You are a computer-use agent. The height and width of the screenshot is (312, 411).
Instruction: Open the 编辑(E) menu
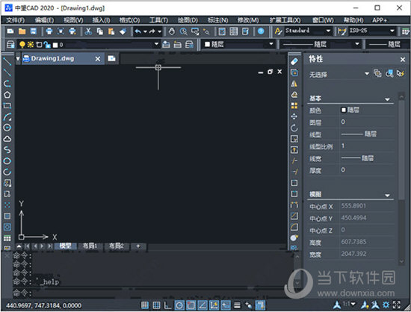point(44,20)
